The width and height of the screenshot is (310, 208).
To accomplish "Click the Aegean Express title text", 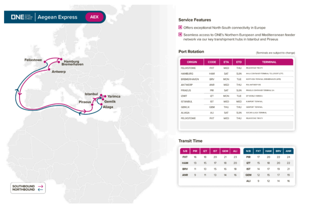I will (58, 17).
